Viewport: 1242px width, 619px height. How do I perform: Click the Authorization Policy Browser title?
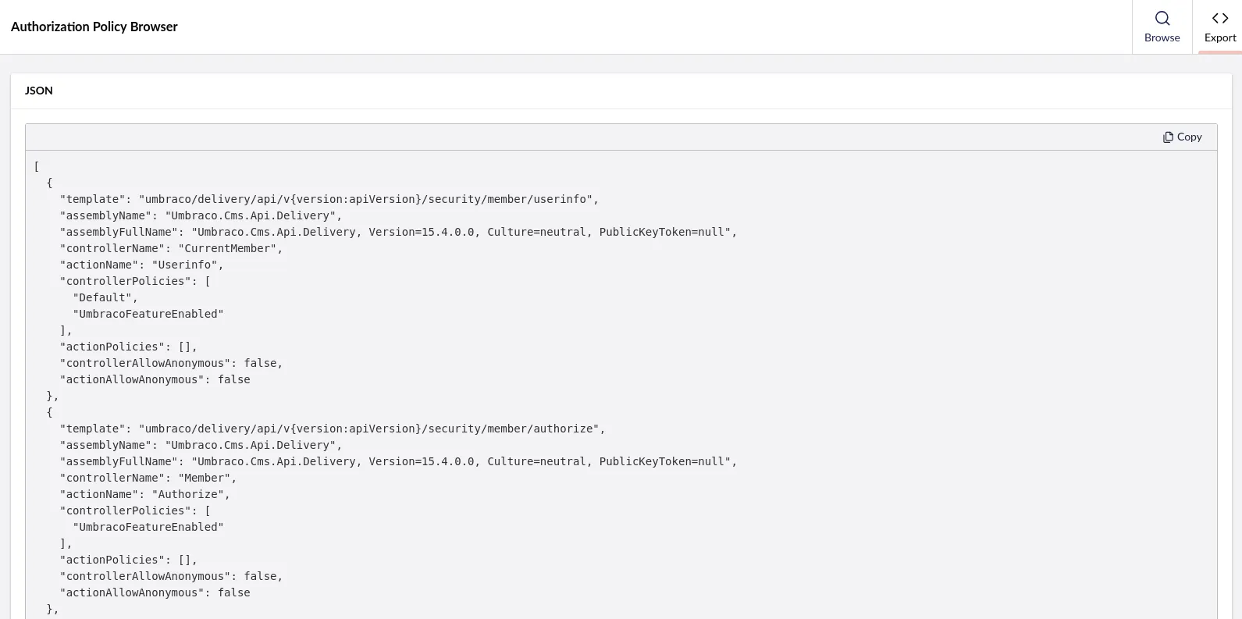click(94, 27)
